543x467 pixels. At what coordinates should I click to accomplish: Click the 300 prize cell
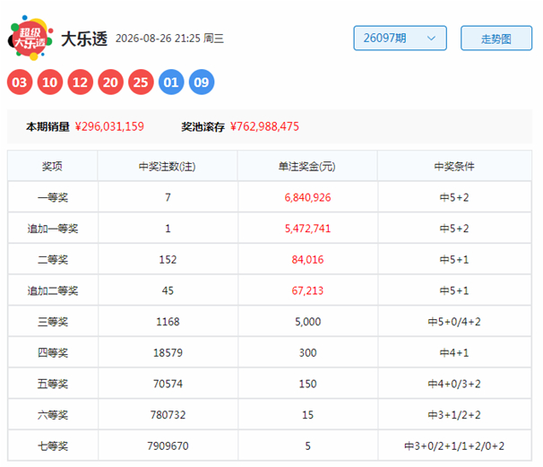pos(307,352)
